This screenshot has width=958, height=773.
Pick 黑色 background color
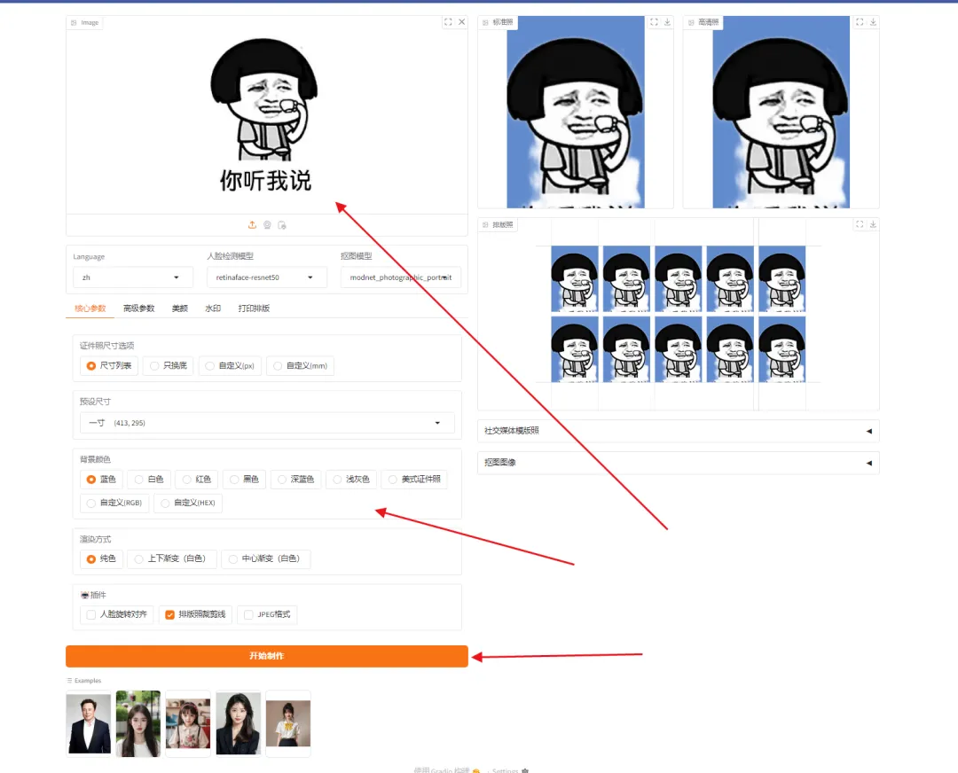[x=244, y=480]
